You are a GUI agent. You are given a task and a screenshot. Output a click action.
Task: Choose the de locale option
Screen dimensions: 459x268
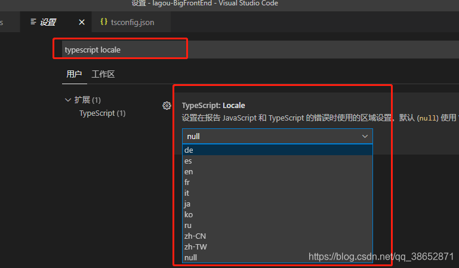[x=277, y=150]
